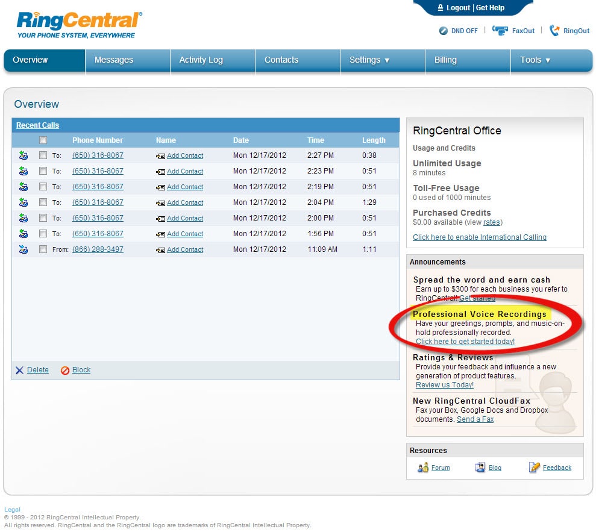Go to the Billing tab
This screenshot has width=596, height=532.
[x=445, y=60]
